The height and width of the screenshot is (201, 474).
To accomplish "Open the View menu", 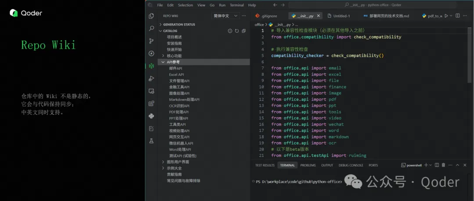I will 201,5.
